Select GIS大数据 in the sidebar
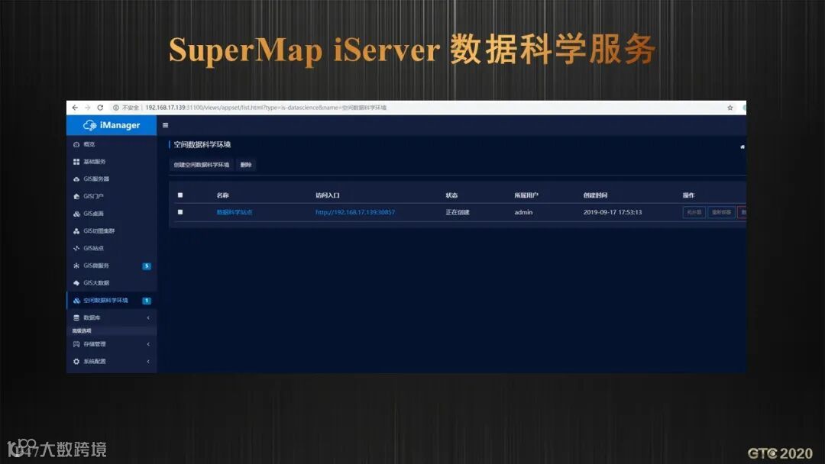825x464 pixels. click(x=112, y=282)
